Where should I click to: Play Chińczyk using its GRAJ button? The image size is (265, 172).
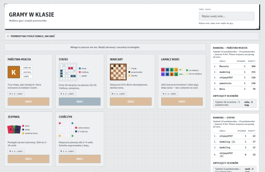tap(79, 159)
